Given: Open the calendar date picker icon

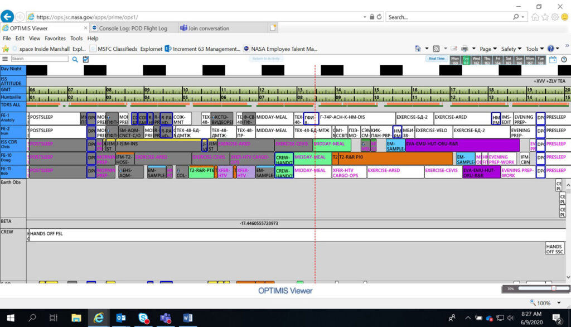Looking at the screenshot, I should coord(553,59).
